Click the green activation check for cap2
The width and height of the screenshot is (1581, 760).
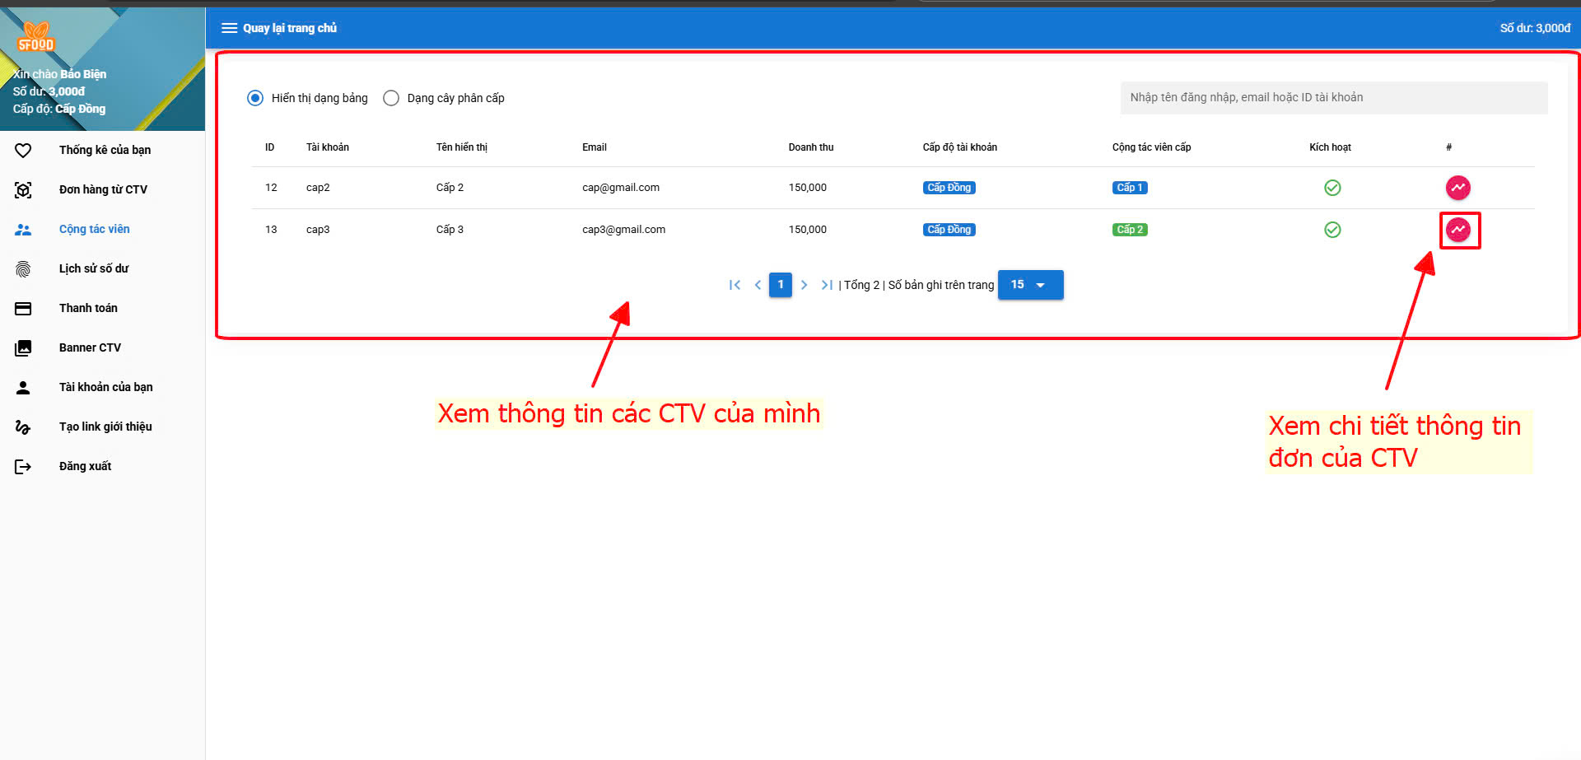pos(1331,188)
